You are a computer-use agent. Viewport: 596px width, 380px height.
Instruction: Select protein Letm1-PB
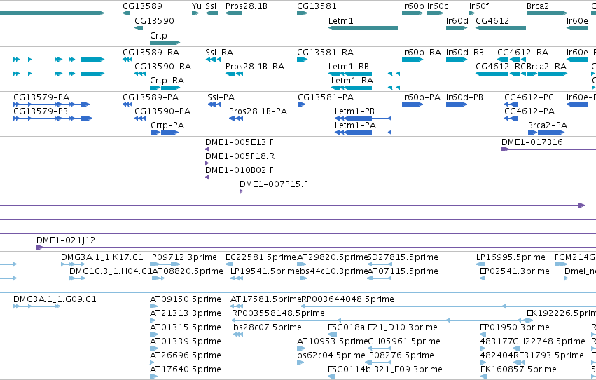[x=363, y=118]
